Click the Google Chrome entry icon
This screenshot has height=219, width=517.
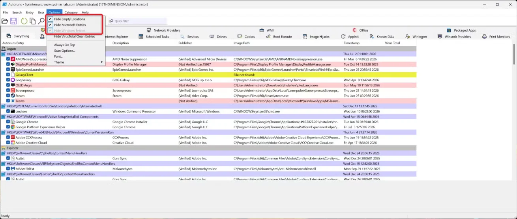pyautogui.click(x=13, y=122)
